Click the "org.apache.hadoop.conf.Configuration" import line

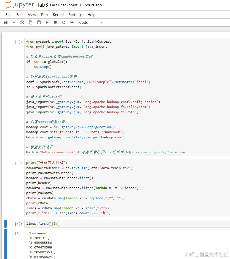pyautogui.click(x=93, y=102)
